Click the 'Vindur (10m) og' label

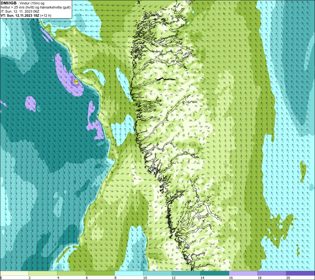click(x=32, y=3)
